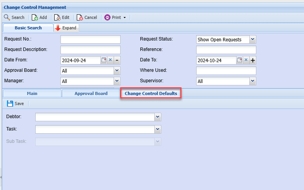This screenshot has width=304, height=190.
Task: Increase Date To with plus button
Action: click(x=253, y=60)
